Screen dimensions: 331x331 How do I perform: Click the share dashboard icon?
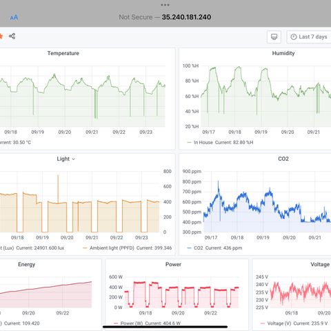coord(12,36)
